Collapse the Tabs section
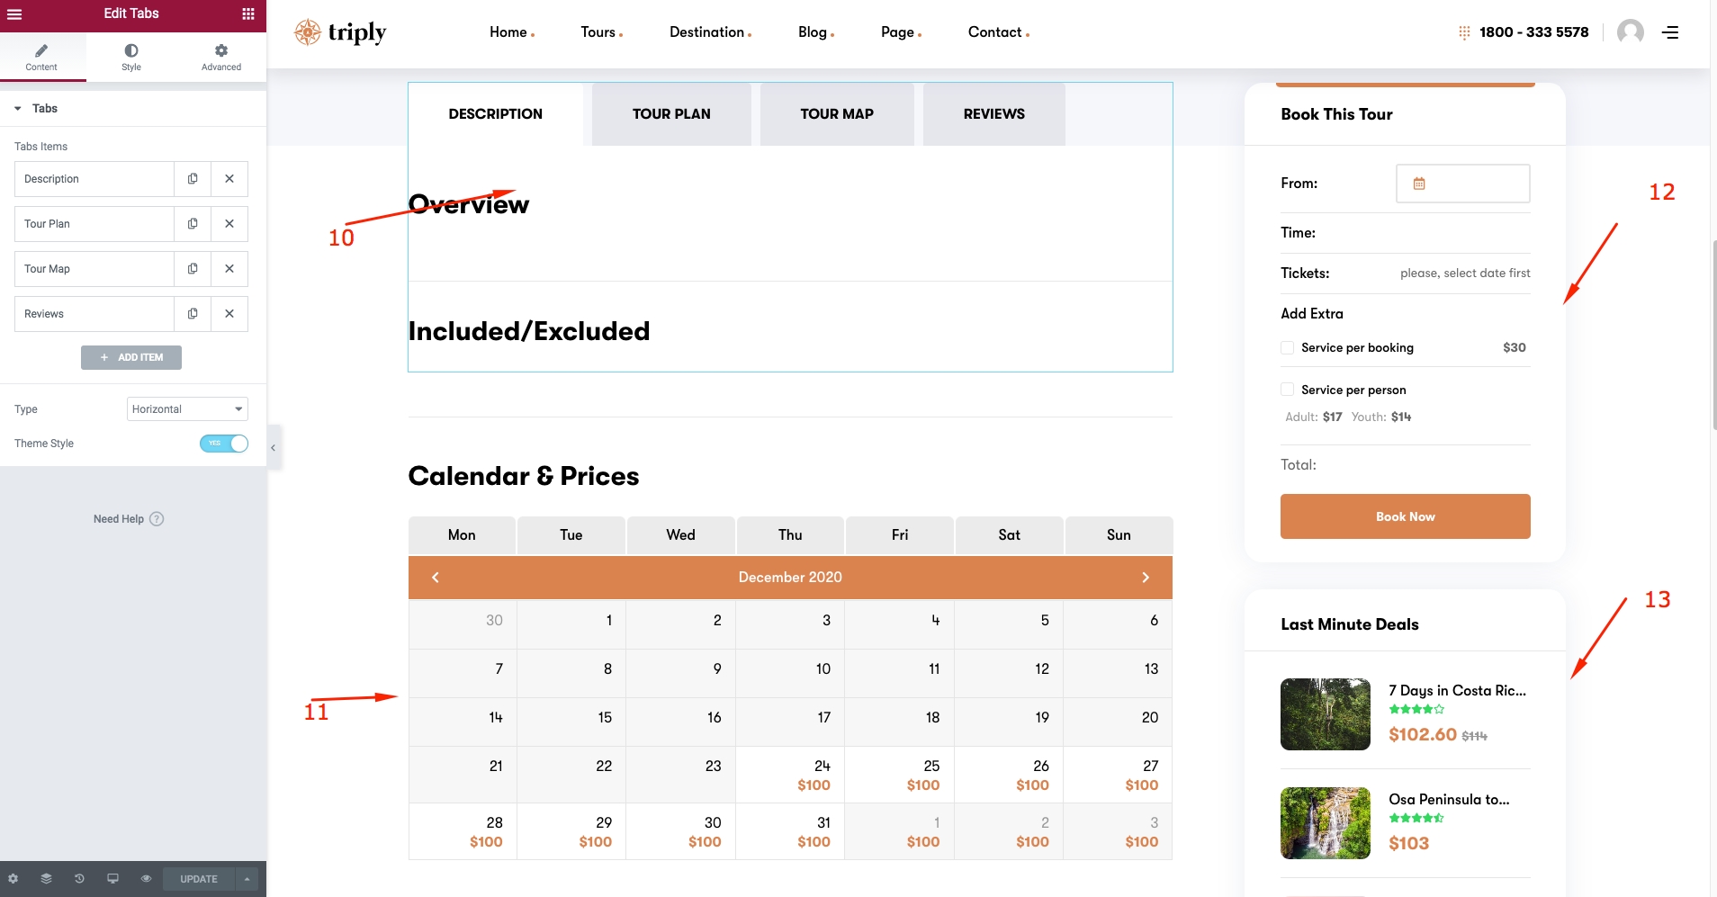Image resolution: width=1717 pixels, height=897 pixels. [18, 109]
